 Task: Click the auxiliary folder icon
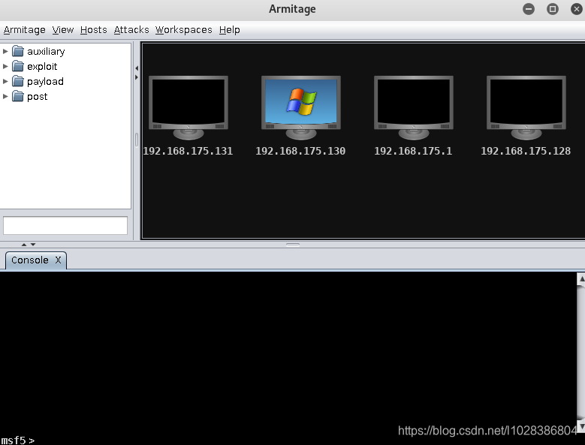[18, 51]
